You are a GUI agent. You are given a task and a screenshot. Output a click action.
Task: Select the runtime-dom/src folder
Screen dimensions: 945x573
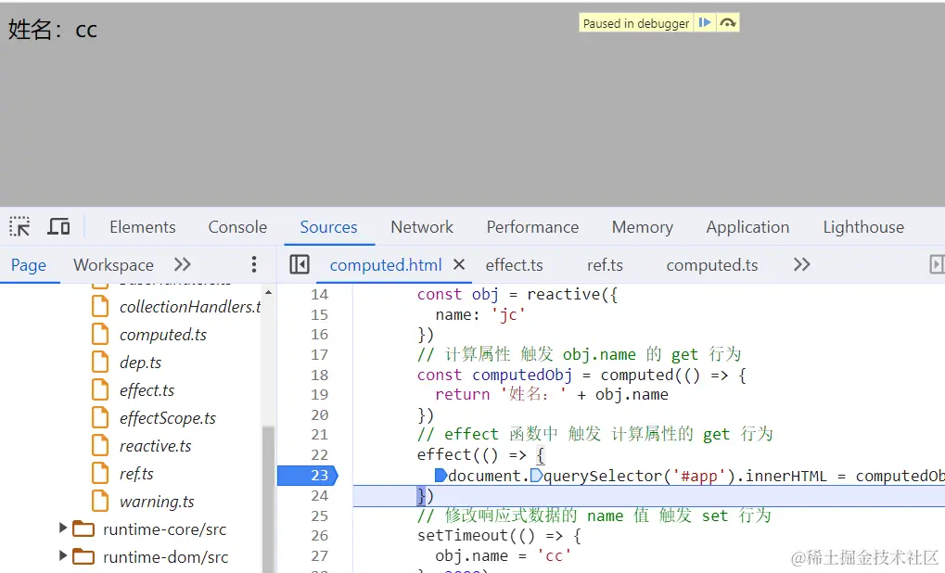165,557
